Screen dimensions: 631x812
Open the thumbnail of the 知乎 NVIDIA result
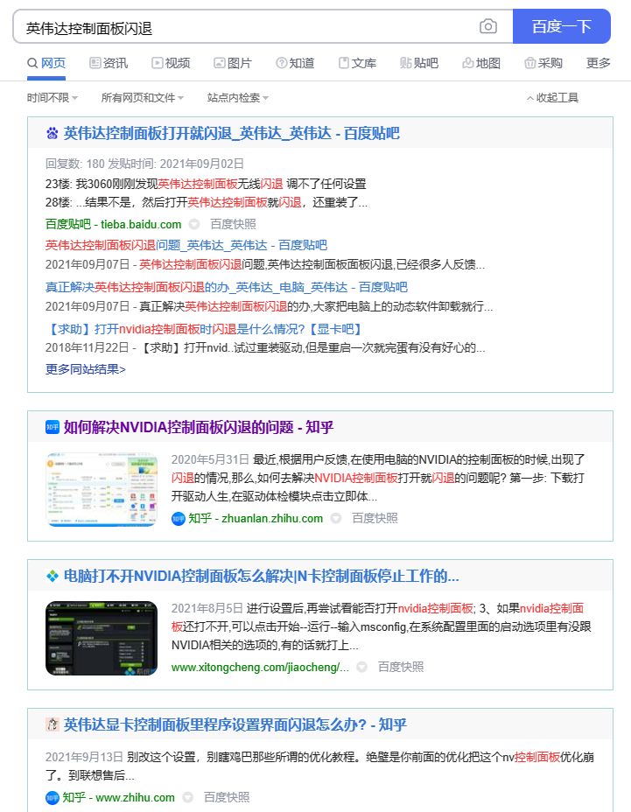(x=102, y=489)
